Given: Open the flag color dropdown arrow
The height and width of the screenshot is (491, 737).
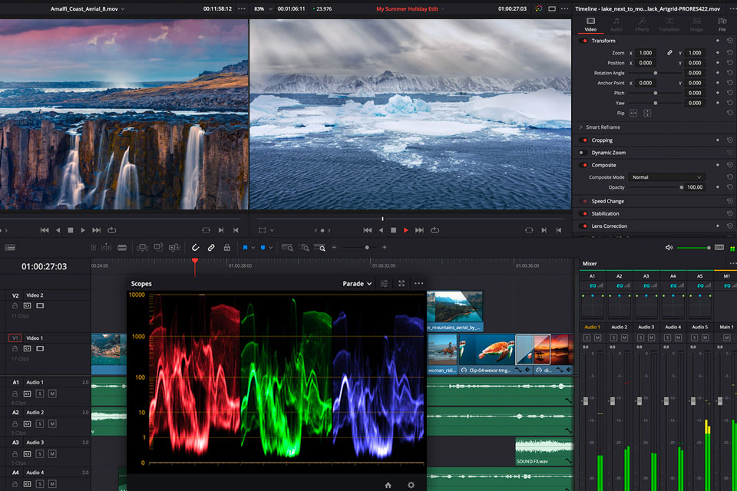Looking at the screenshot, I should (x=253, y=248).
